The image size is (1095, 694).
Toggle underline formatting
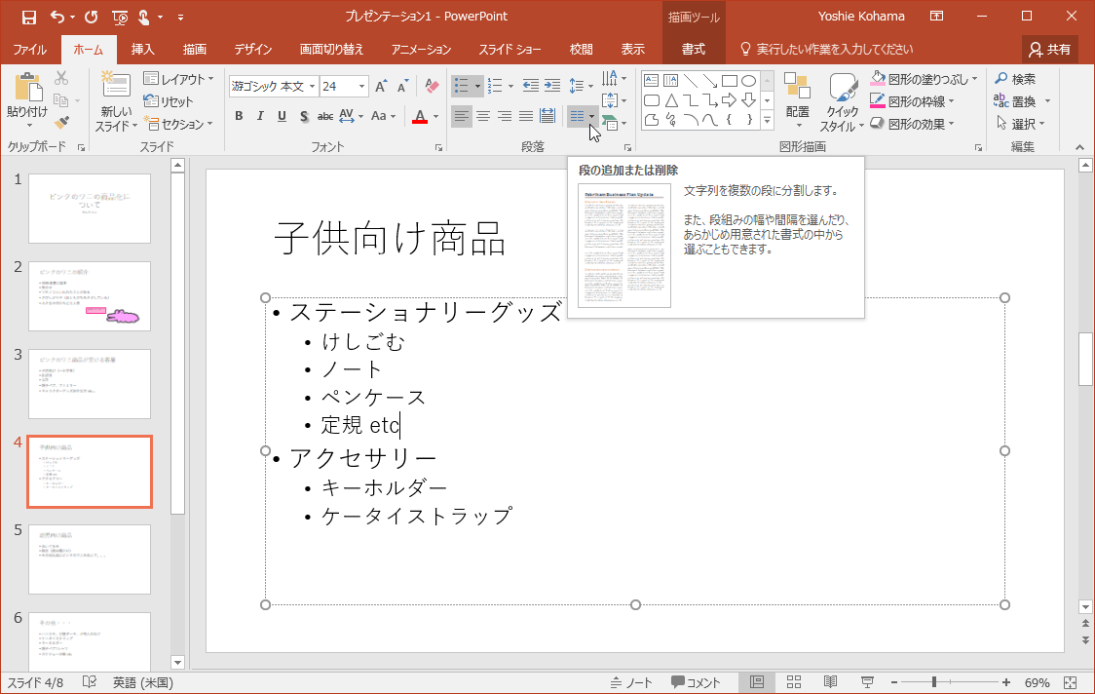281,115
